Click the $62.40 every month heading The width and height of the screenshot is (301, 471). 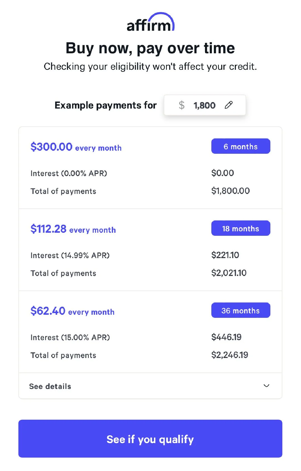[72, 311]
